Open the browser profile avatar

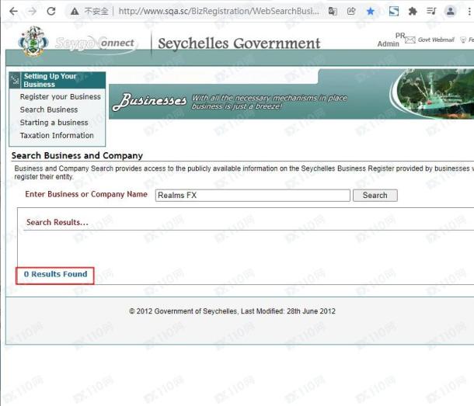click(451, 12)
